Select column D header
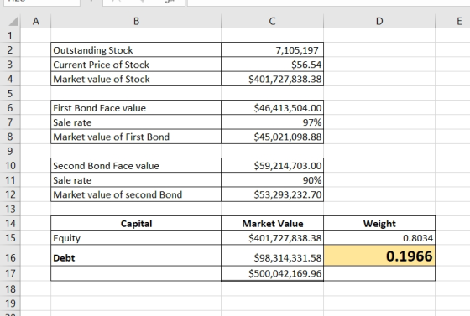The height and width of the screenshot is (316, 470). [379, 21]
